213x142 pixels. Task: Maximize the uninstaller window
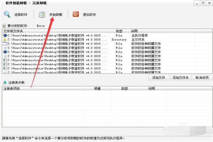[203, 3]
